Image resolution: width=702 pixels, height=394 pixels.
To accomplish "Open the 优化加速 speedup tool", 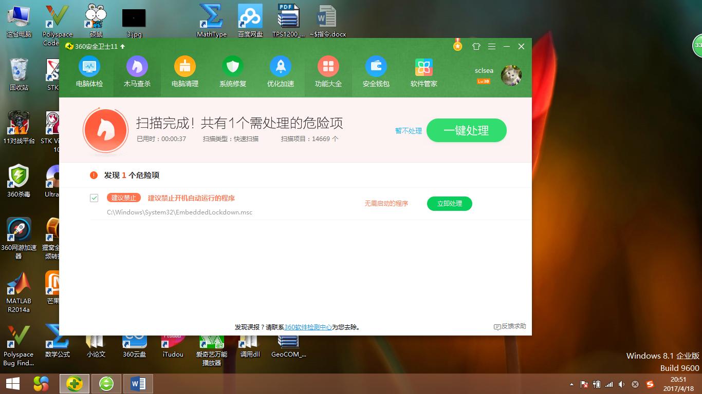I will (x=280, y=72).
